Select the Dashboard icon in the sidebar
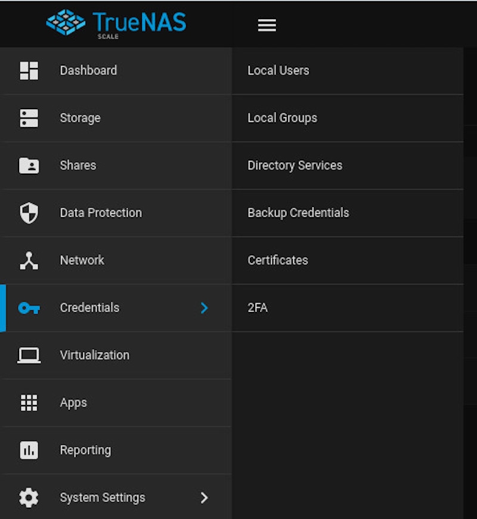The height and width of the screenshot is (519, 477). point(28,70)
